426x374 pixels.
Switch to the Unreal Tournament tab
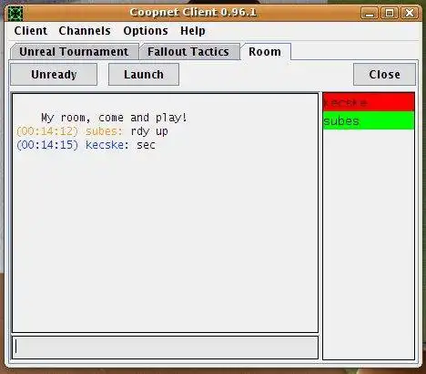[74, 52]
